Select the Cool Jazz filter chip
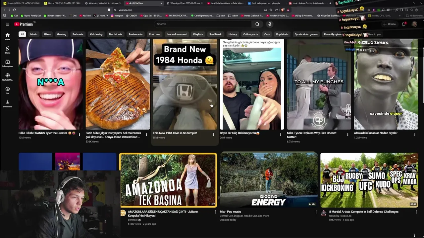Screen dimensions: 424x238 point(154,34)
